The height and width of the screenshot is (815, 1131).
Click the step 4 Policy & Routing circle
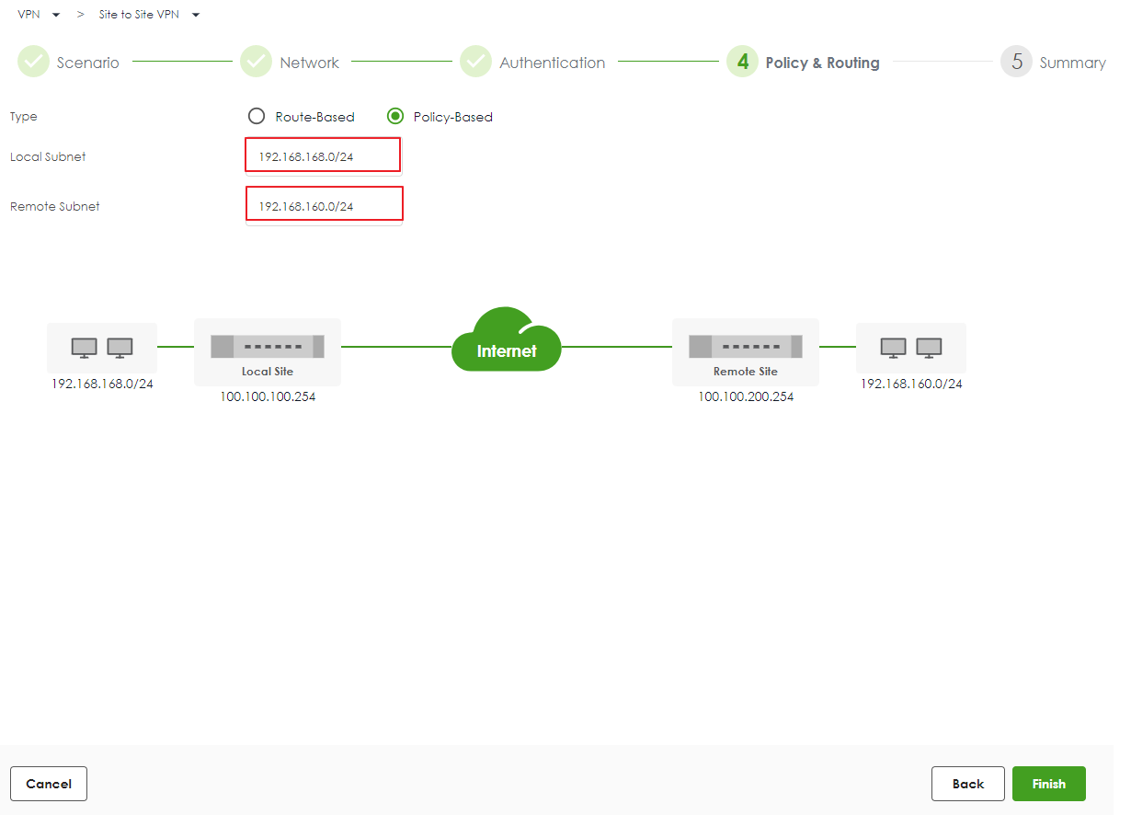742,63
